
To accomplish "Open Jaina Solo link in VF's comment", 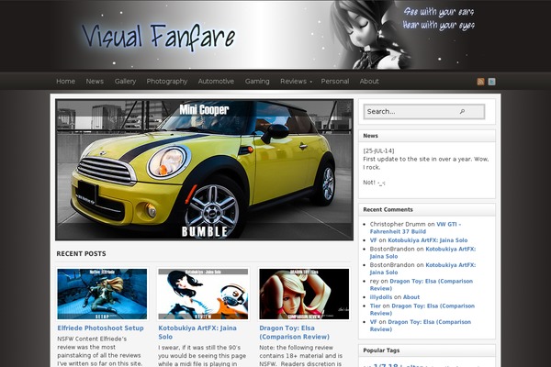I will point(428,240).
